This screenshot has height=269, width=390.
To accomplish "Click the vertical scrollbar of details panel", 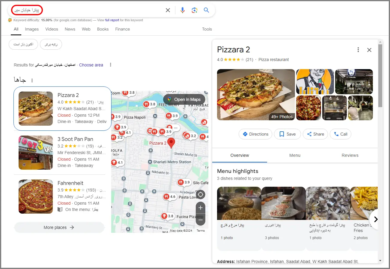I will (380, 75).
